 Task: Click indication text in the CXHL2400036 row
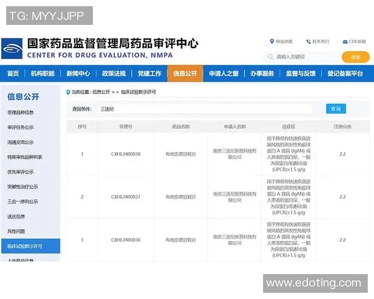(x=289, y=240)
